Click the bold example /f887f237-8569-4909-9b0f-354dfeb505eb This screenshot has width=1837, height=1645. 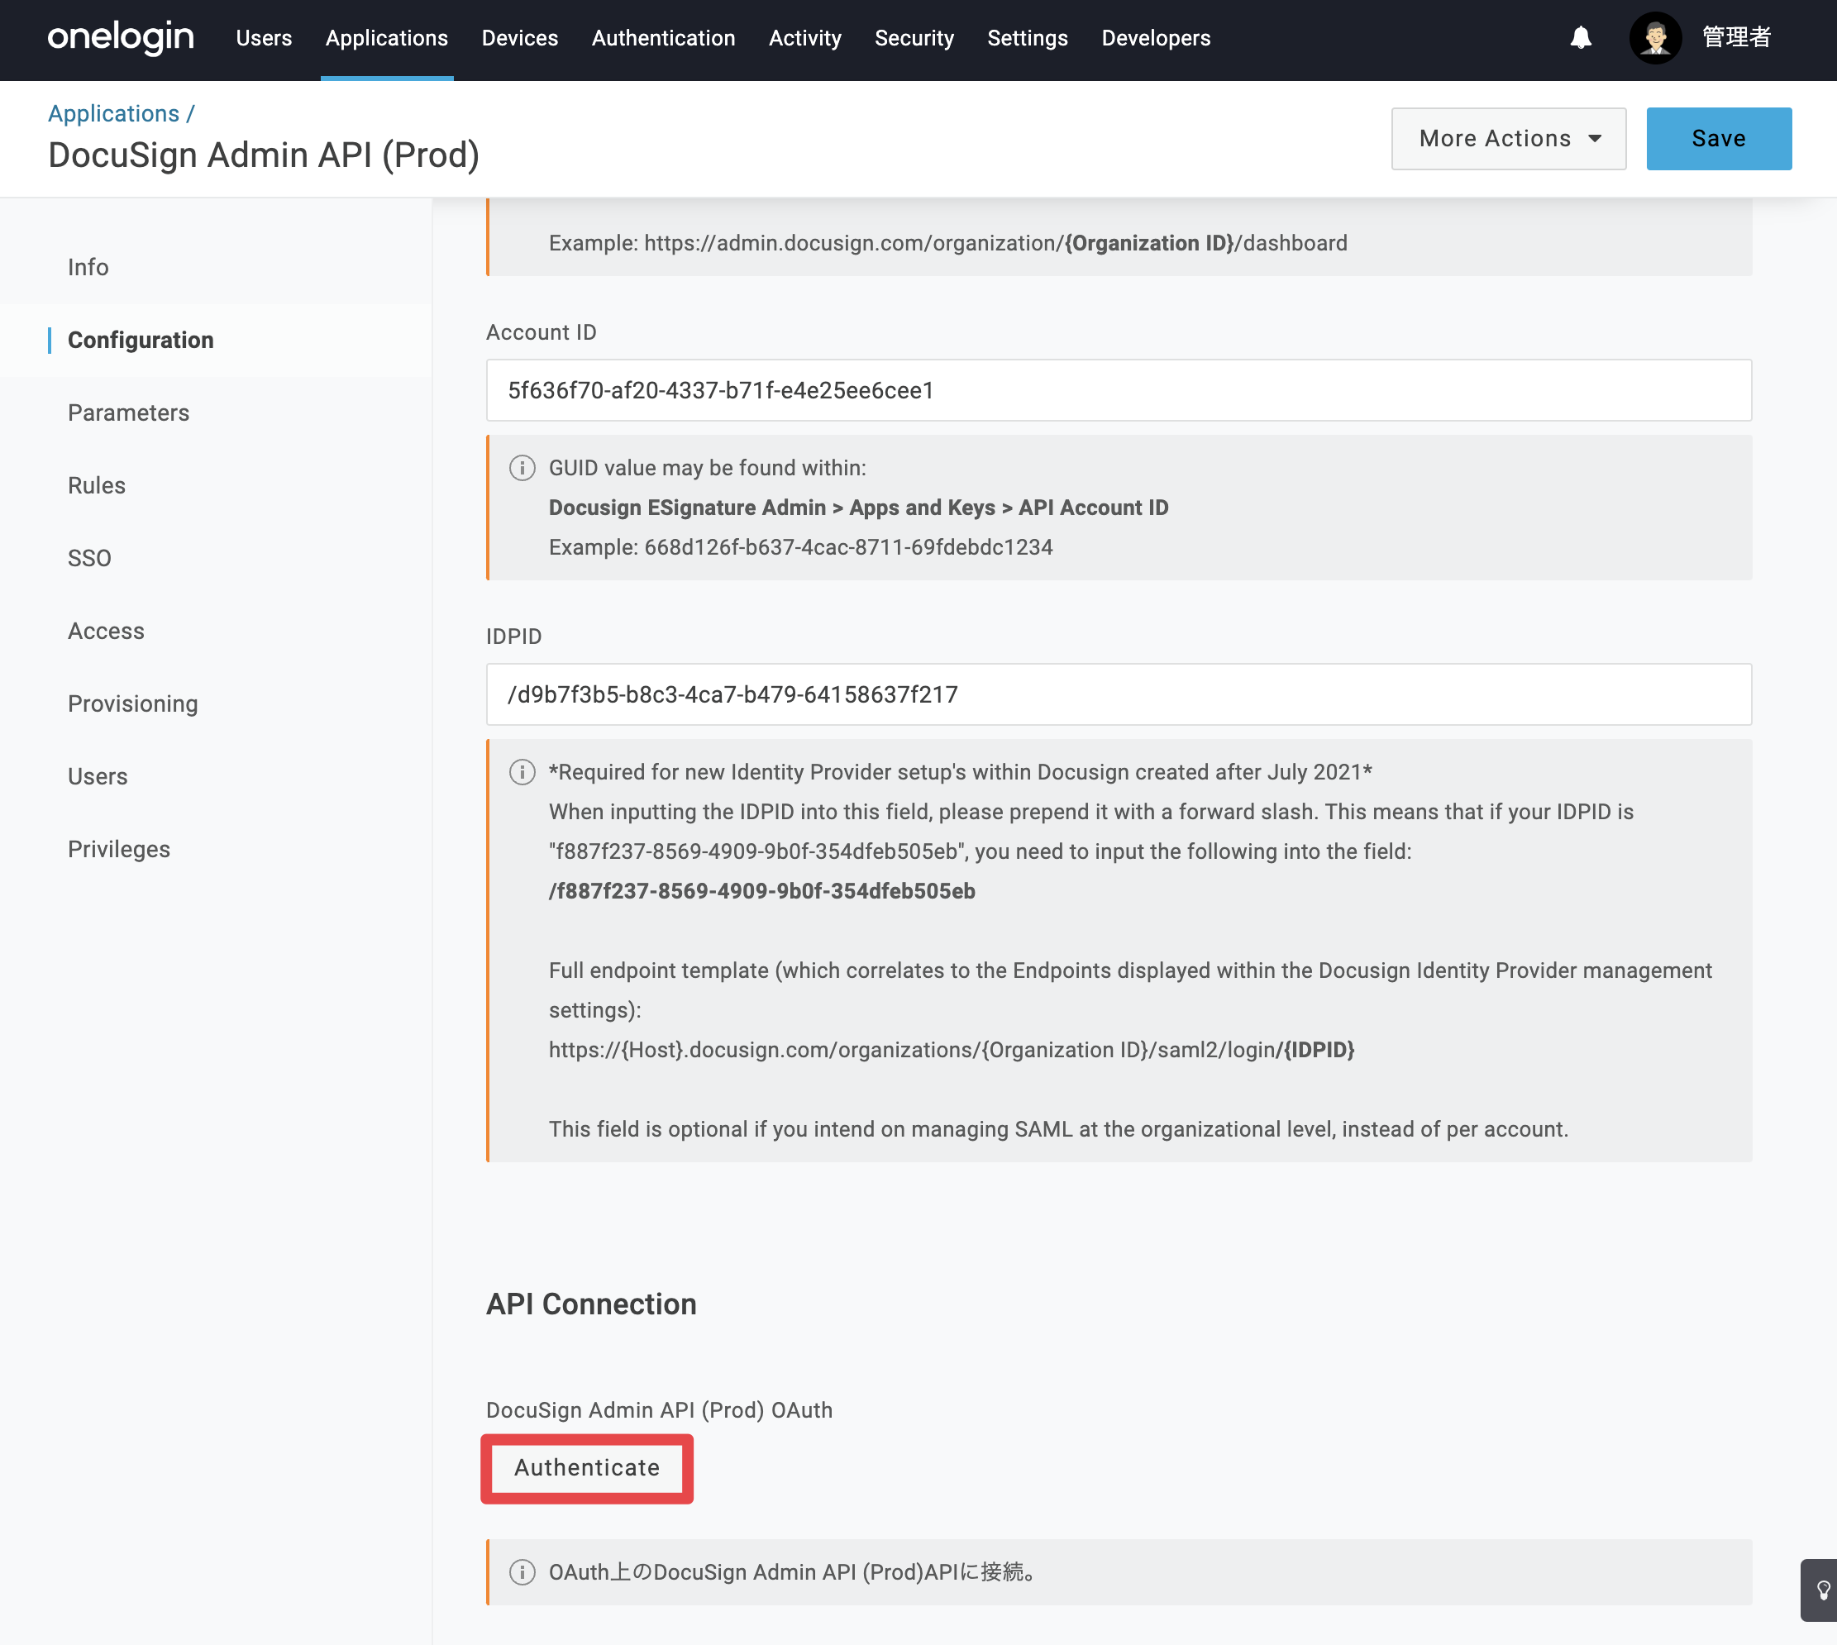pos(761,891)
